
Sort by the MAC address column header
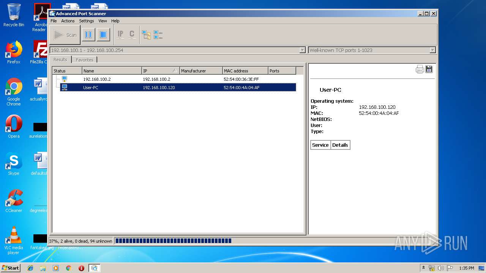pos(245,71)
